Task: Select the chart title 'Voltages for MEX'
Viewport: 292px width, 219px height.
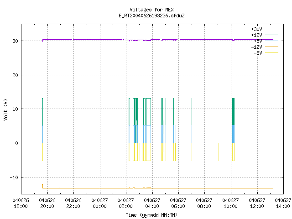Action: click(151, 10)
